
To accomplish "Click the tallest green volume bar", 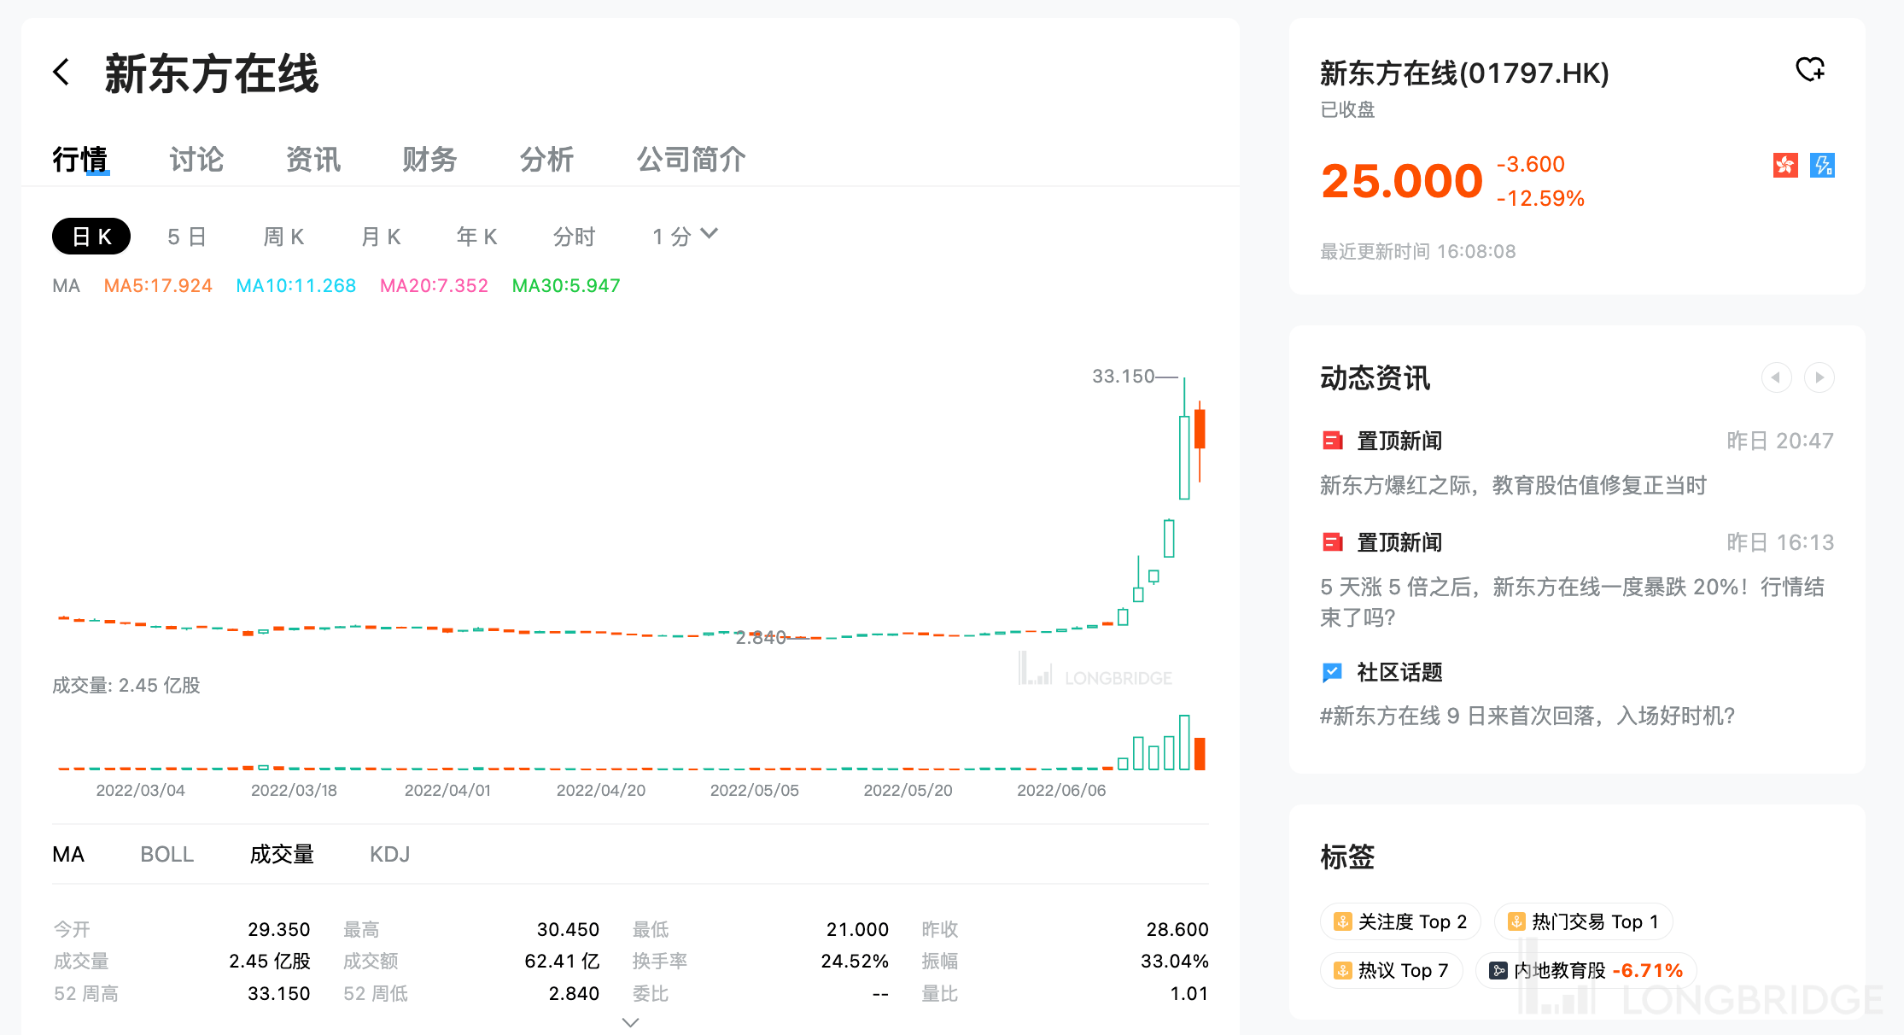I will 1184,742.
